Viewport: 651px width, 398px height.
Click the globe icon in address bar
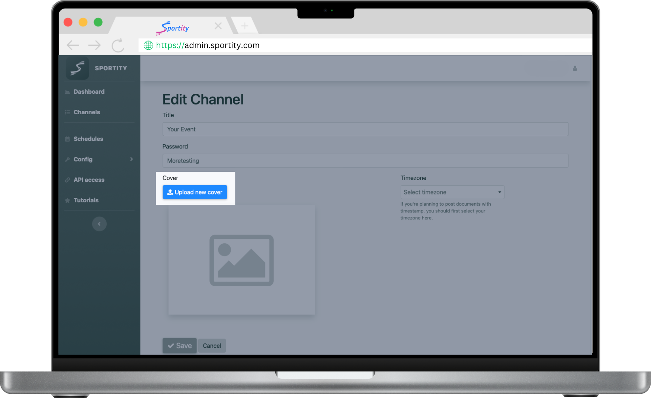click(x=148, y=45)
